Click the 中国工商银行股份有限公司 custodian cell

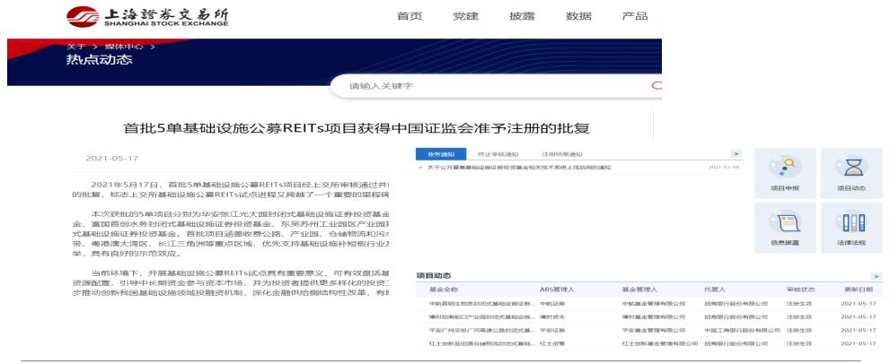pos(742,329)
